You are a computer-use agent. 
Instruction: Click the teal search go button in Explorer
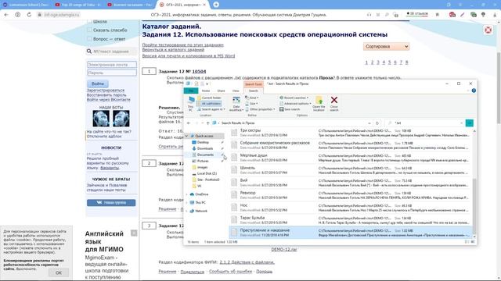coord(470,123)
